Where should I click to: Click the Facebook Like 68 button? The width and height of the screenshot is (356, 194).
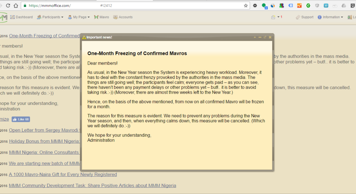click(x=21, y=119)
